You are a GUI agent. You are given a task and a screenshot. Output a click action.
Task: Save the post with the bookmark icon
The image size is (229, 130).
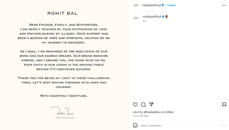224,105
